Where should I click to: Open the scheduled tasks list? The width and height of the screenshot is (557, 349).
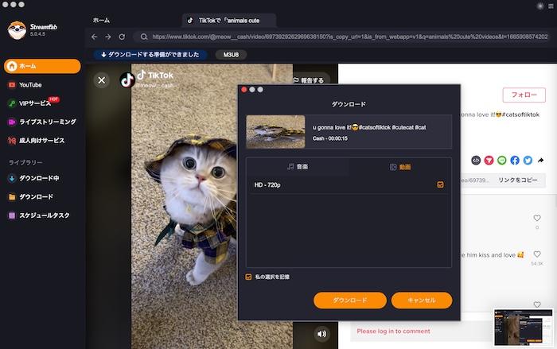[39, 215]
